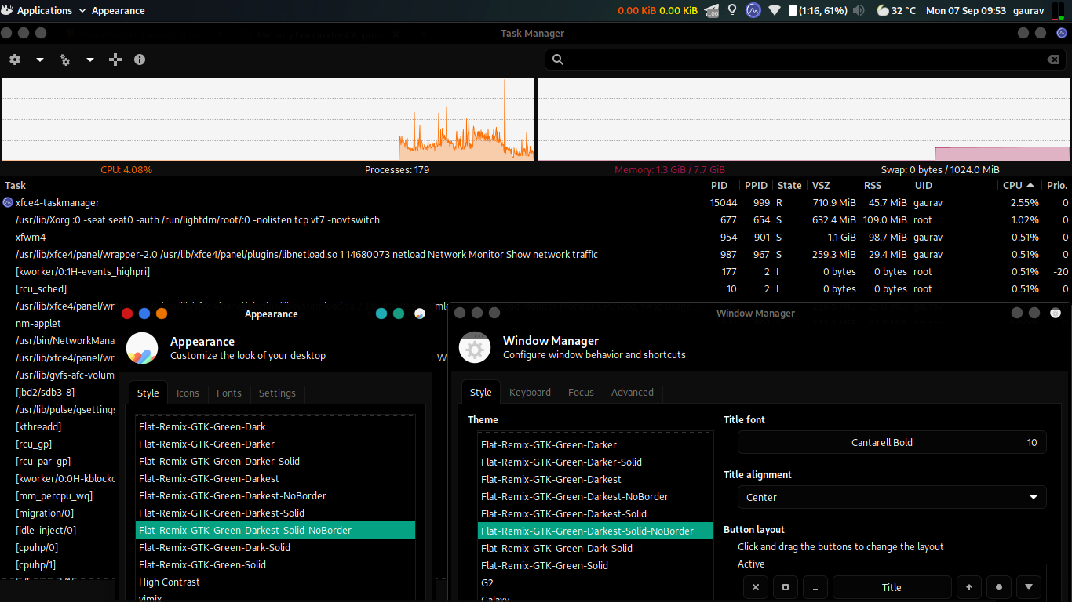The image size is (1072, 602).
Task: Open Task Manager settings via gear icon
Action: coord(14,60)
